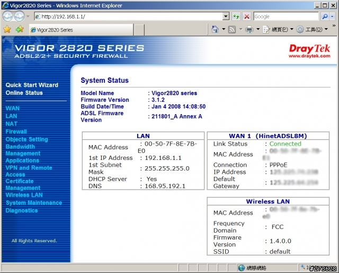Click firmware version 3.1.2 value
The image size is (339, 273).
[x=158, y=100]
